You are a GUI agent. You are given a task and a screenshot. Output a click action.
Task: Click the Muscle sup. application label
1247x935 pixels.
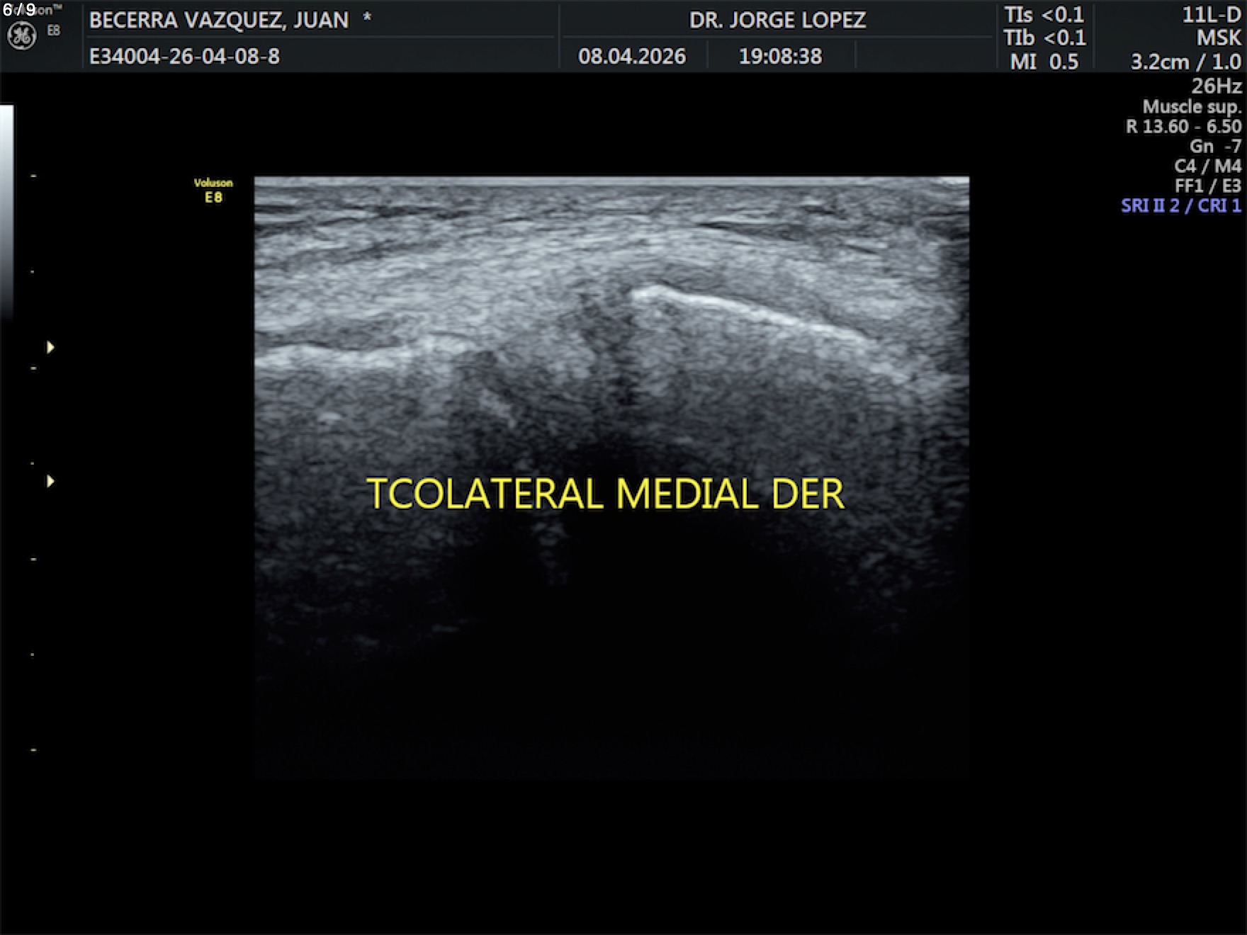[1192, 107]
